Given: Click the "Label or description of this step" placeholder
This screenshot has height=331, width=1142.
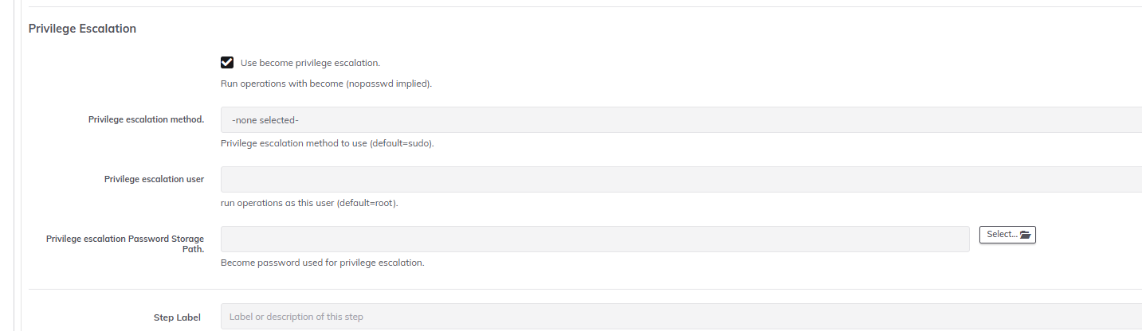Looking at the screenshot, I should pos(296,317).
